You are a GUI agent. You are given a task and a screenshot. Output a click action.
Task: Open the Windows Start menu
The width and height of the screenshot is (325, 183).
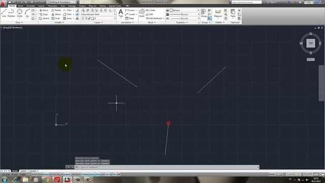click(5, 179)
